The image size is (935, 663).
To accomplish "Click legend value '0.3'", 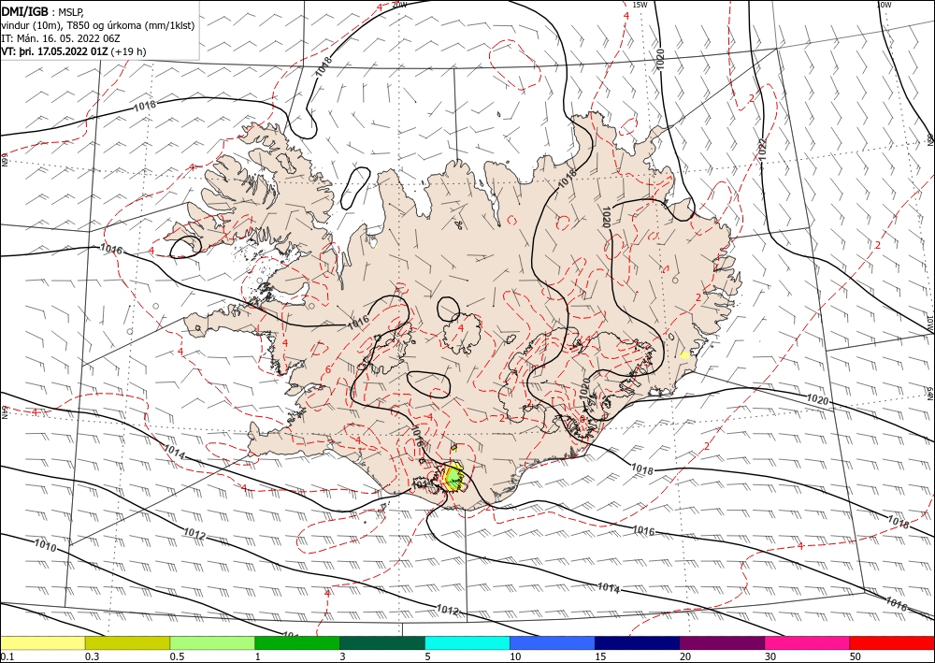I will [92, 656].
